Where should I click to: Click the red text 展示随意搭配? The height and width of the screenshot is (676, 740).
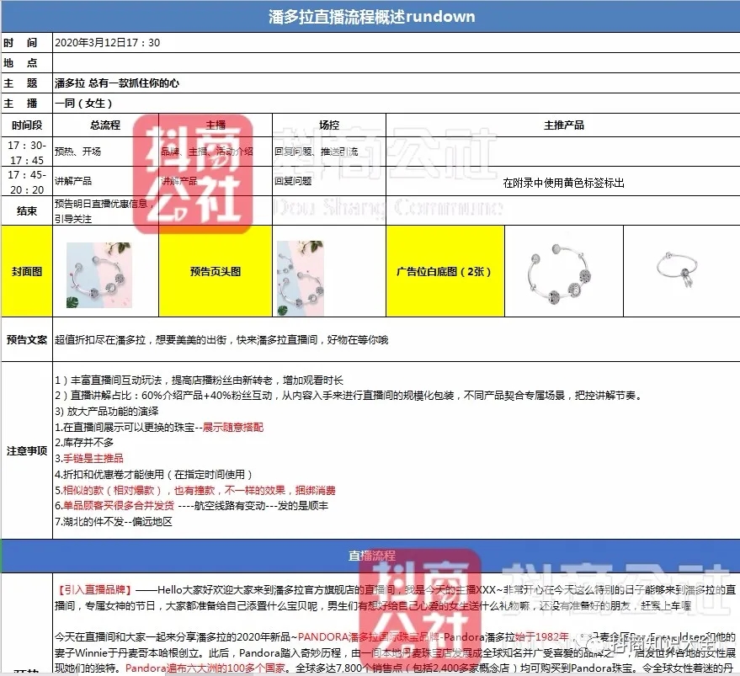pyautogui.click(x=233, y=427)
